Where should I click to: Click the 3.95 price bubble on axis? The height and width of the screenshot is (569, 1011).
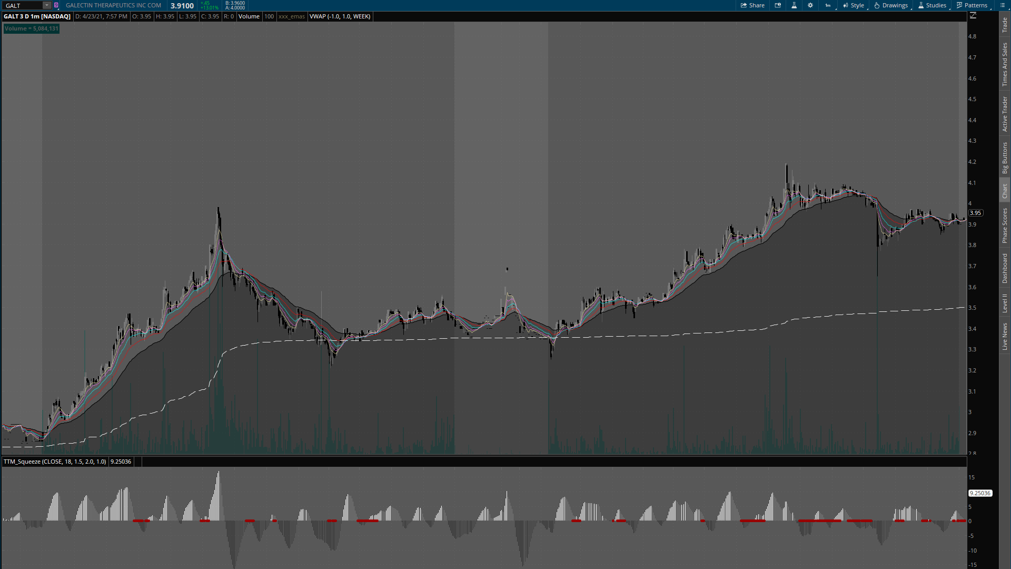click(x=975, y=213)
